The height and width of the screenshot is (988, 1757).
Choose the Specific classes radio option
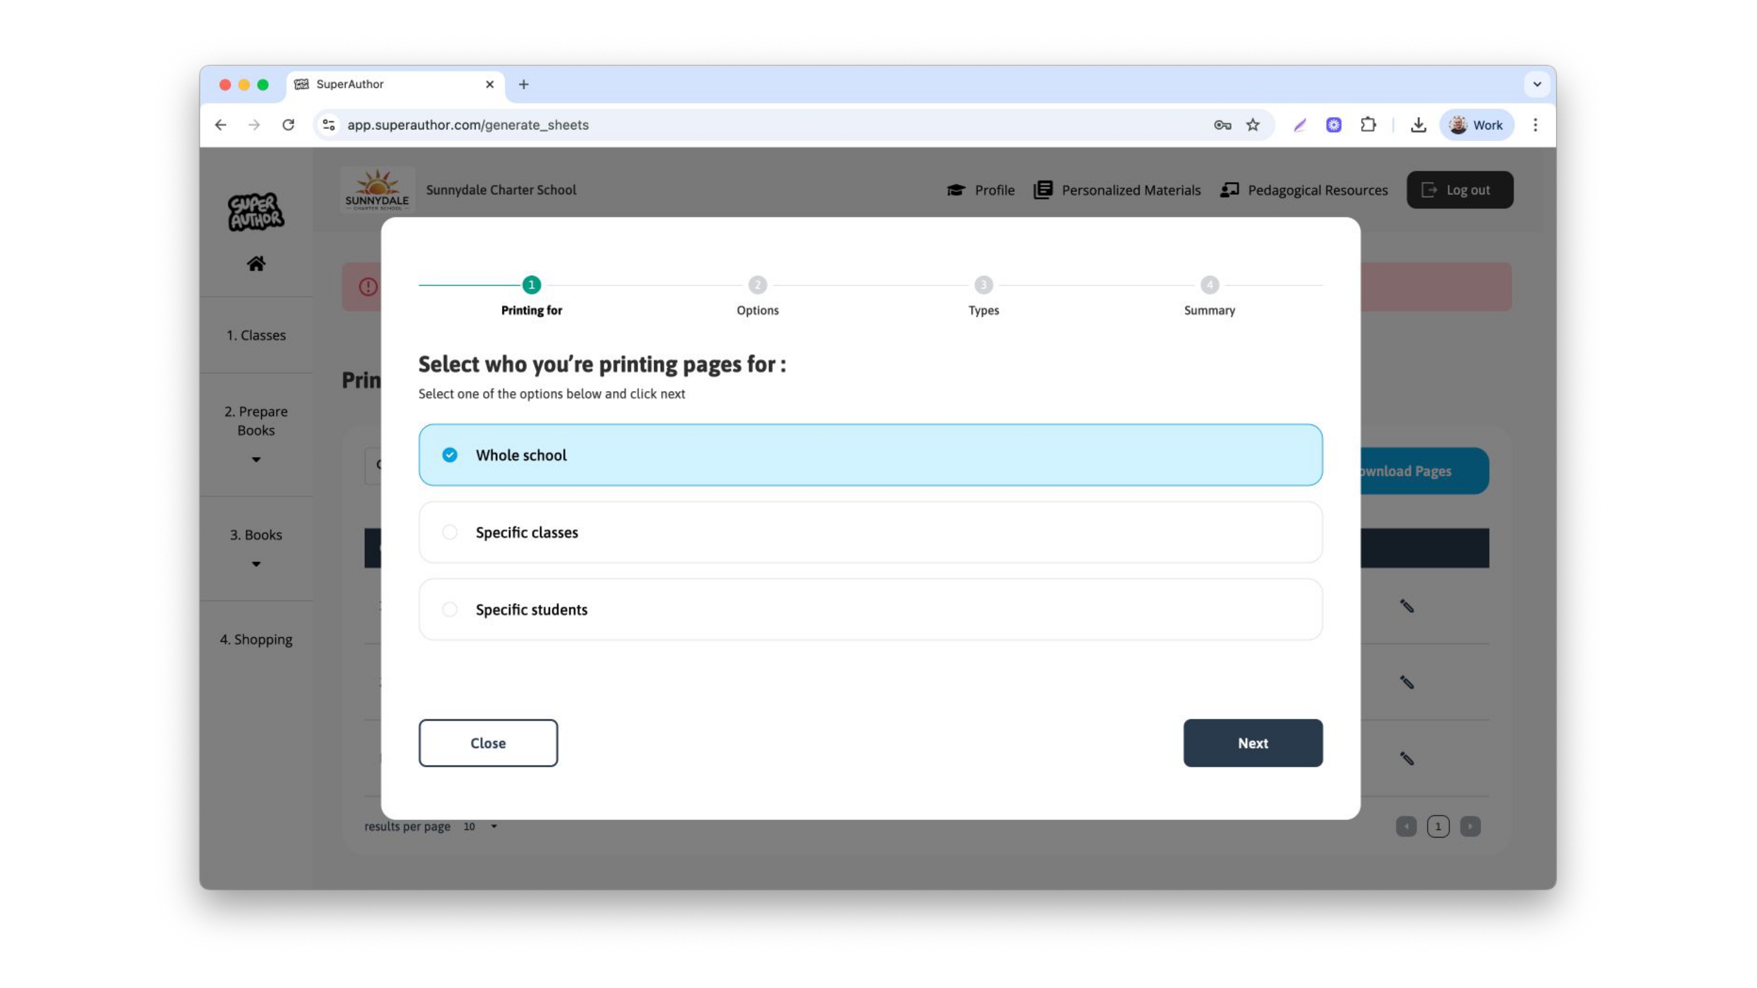pyautogui.click(x=870, y=532)
